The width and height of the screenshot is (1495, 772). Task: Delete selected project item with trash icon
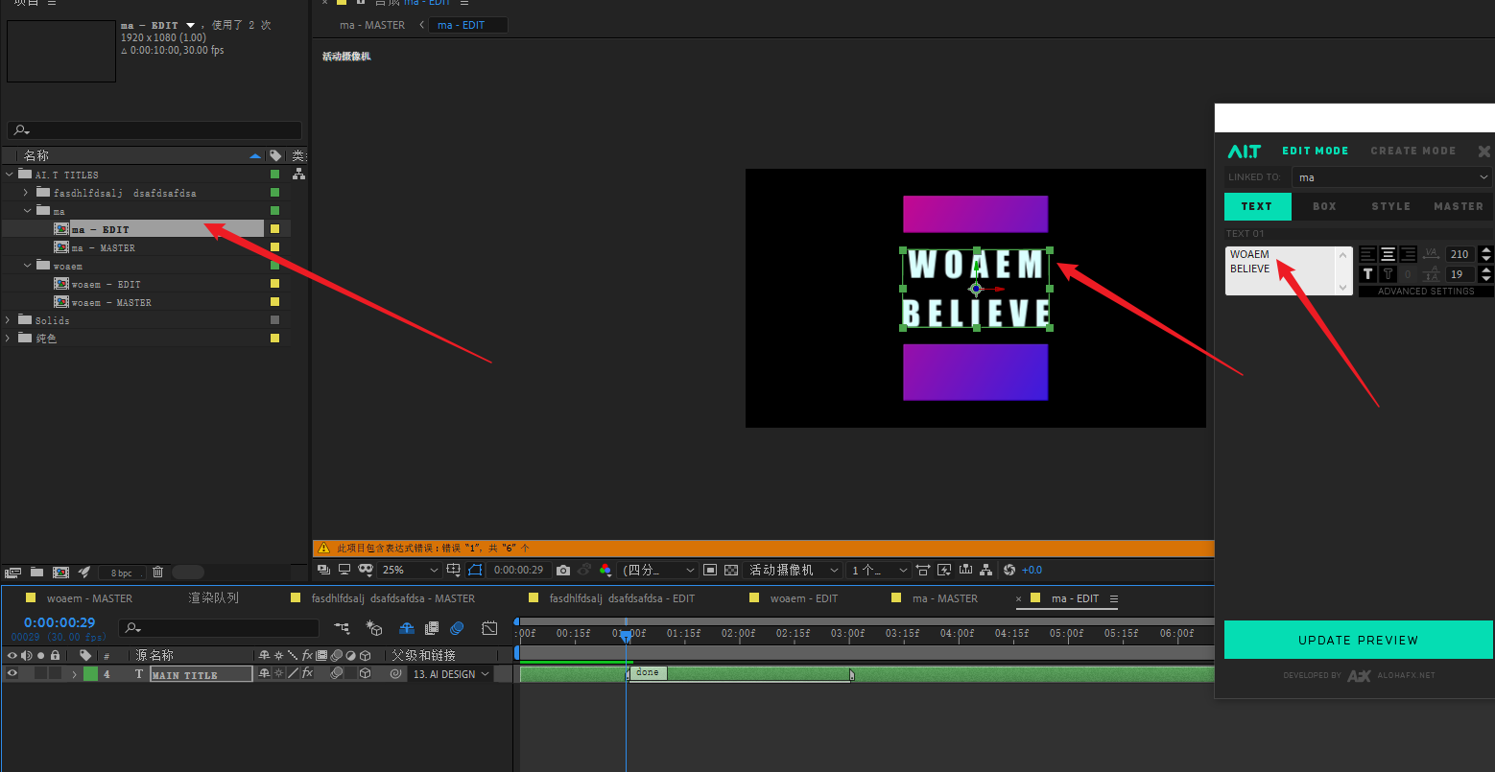click(157, 573)
